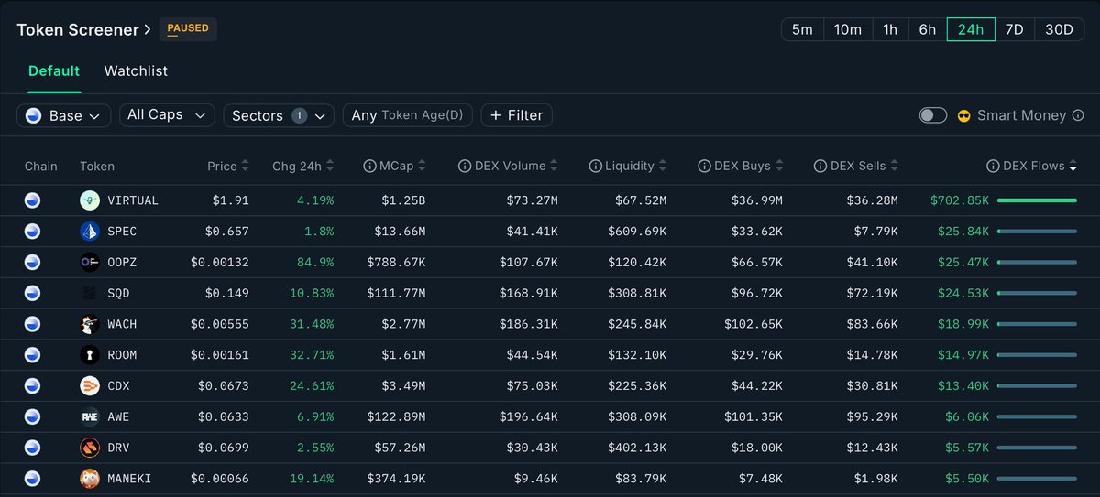Sort by MCap column arrows
The width and height of the screenshot is (1100, 497).
click(422, 167)
